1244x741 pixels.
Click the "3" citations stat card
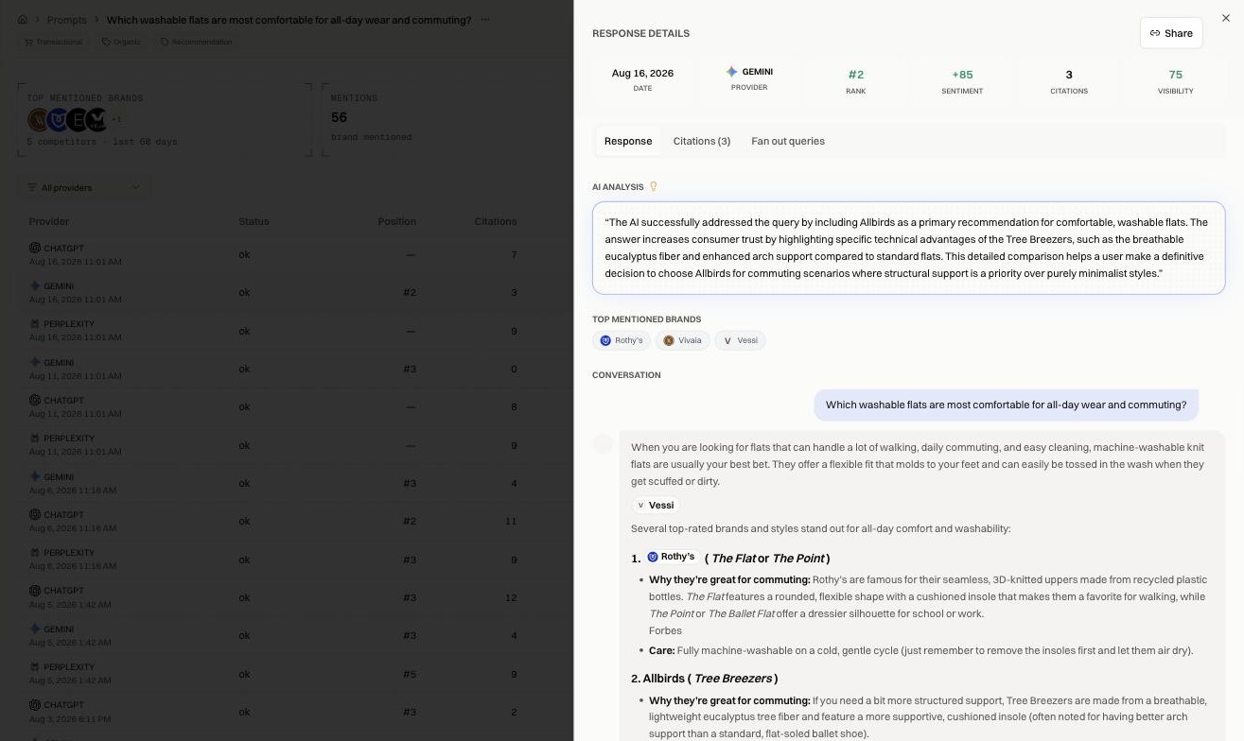1069,80
